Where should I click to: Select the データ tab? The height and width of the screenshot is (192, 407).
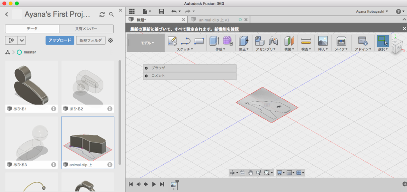[32, 29]
